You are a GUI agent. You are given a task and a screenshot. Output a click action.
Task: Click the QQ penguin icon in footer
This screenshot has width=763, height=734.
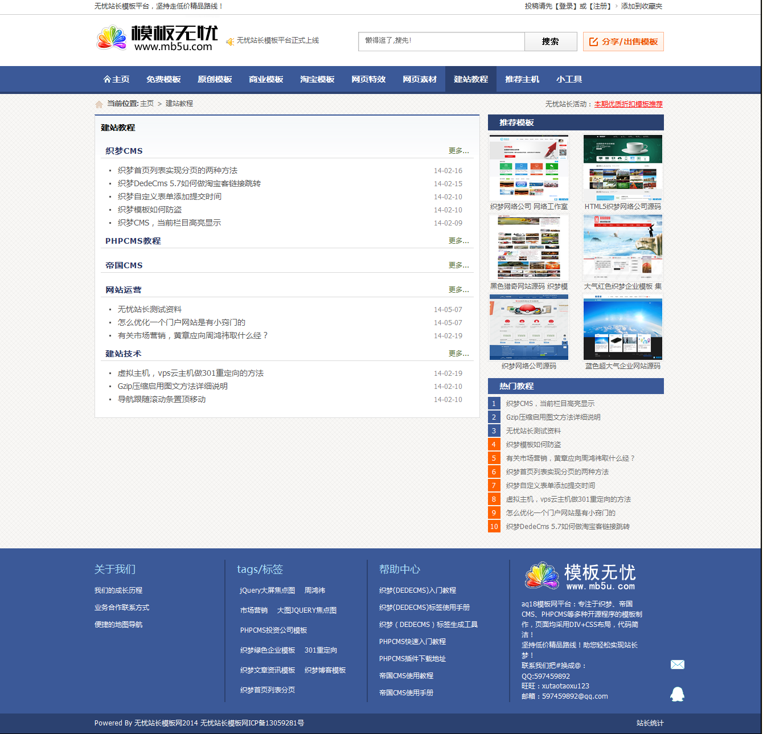point(677,694)
